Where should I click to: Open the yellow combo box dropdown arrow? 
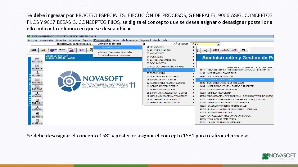coord(218,44)
